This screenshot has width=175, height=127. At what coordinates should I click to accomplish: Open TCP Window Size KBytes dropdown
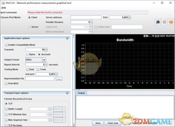click(64, 114)
